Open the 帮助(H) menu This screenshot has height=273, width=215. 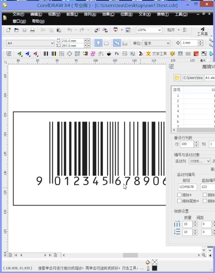click(38, 21)
